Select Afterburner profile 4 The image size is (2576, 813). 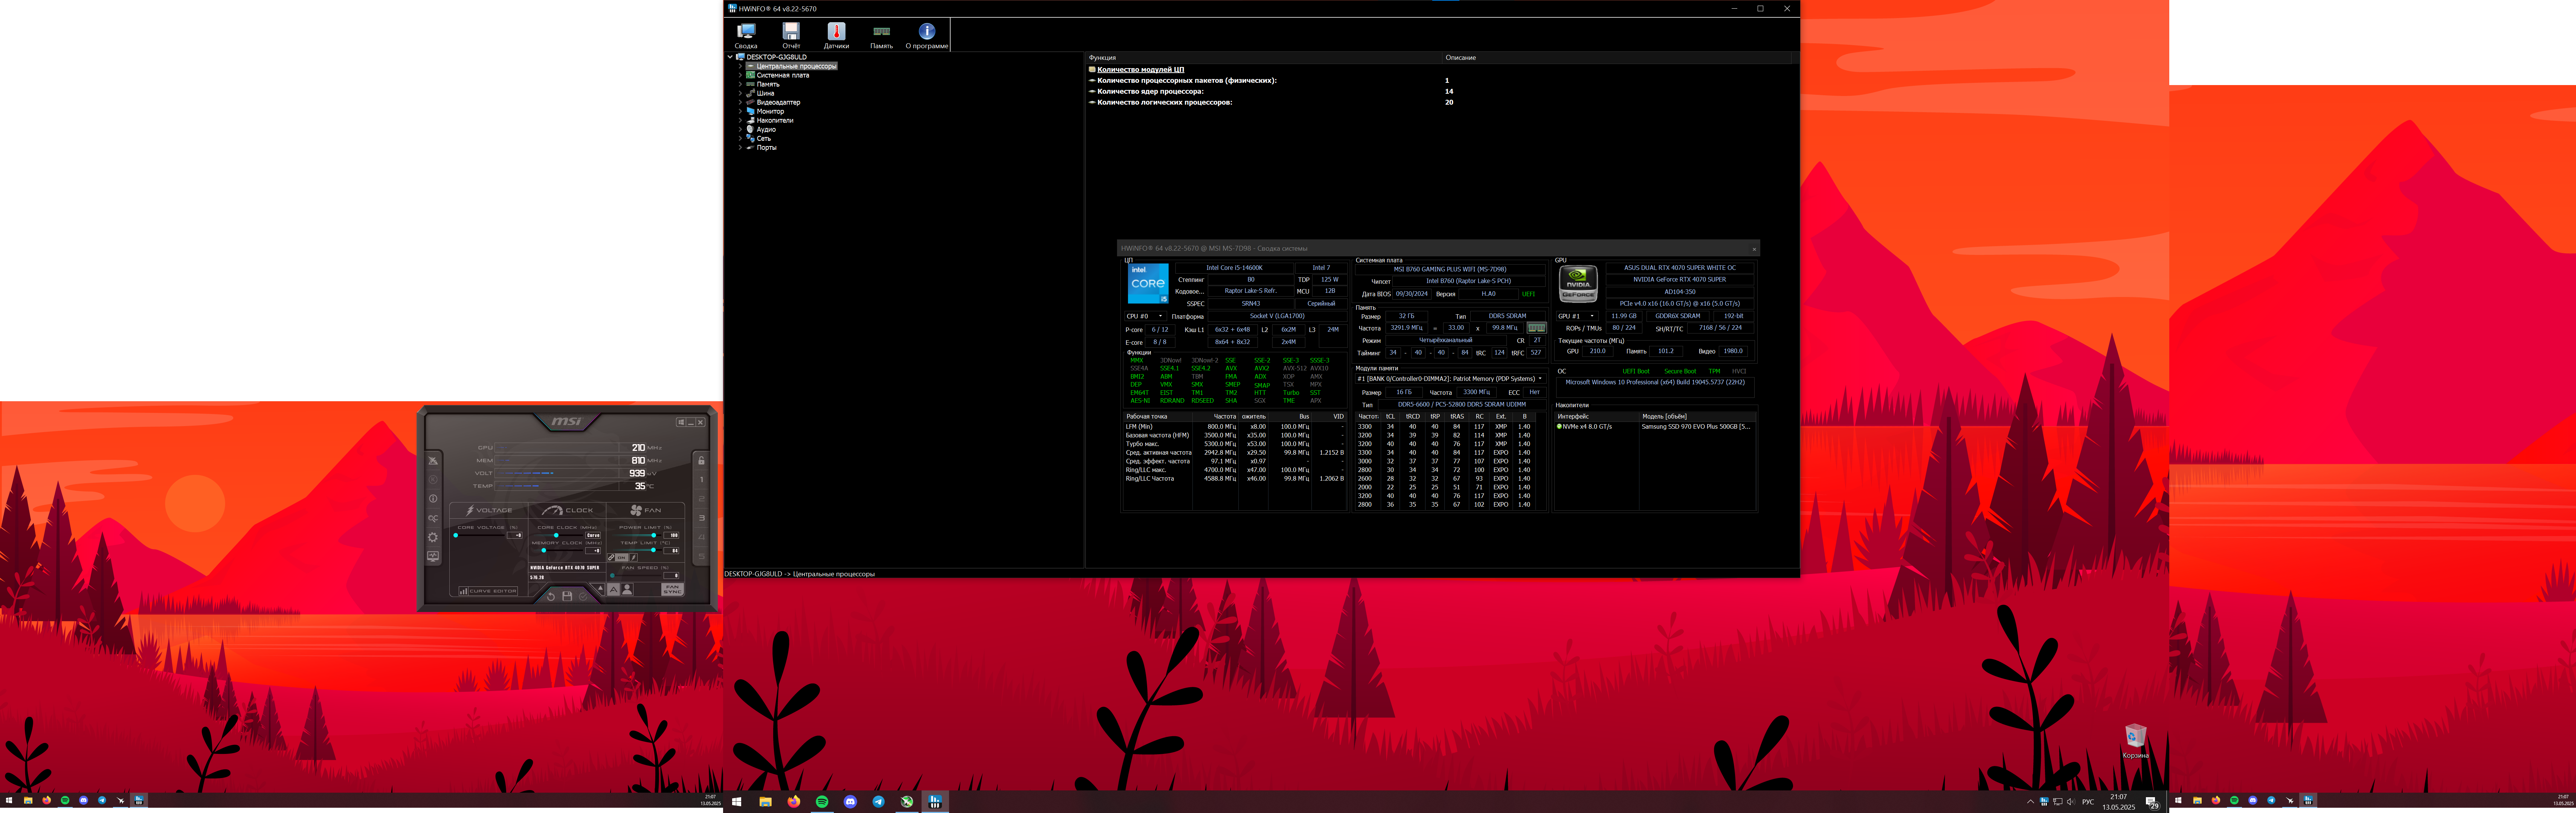(702, 537)
